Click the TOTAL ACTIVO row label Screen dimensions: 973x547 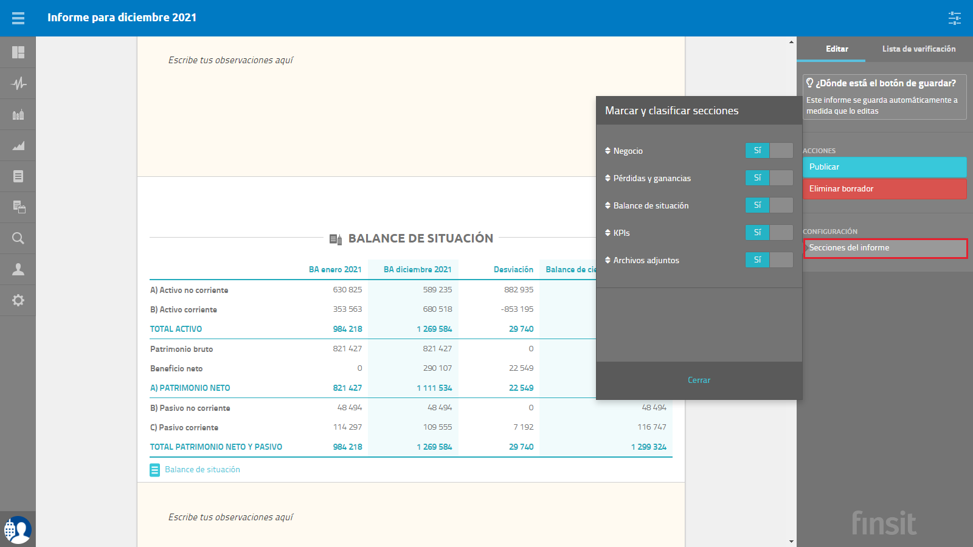pos(176,329)
